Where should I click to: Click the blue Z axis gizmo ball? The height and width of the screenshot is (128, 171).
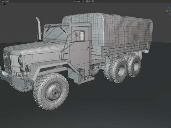(x=170, y=7)
